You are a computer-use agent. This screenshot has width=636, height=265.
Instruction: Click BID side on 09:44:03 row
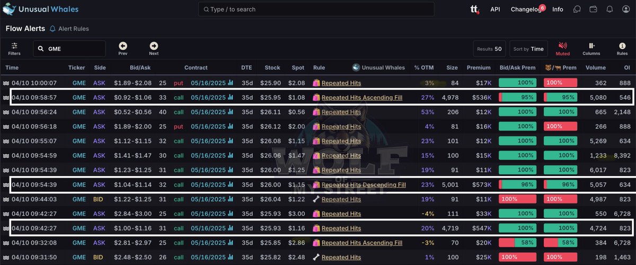coord(98,199)
